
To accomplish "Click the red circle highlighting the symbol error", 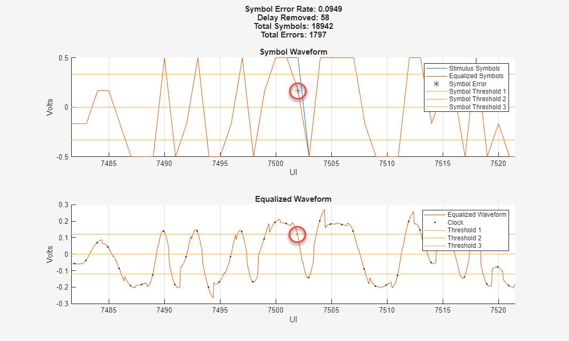I will [x=298, y=90].
